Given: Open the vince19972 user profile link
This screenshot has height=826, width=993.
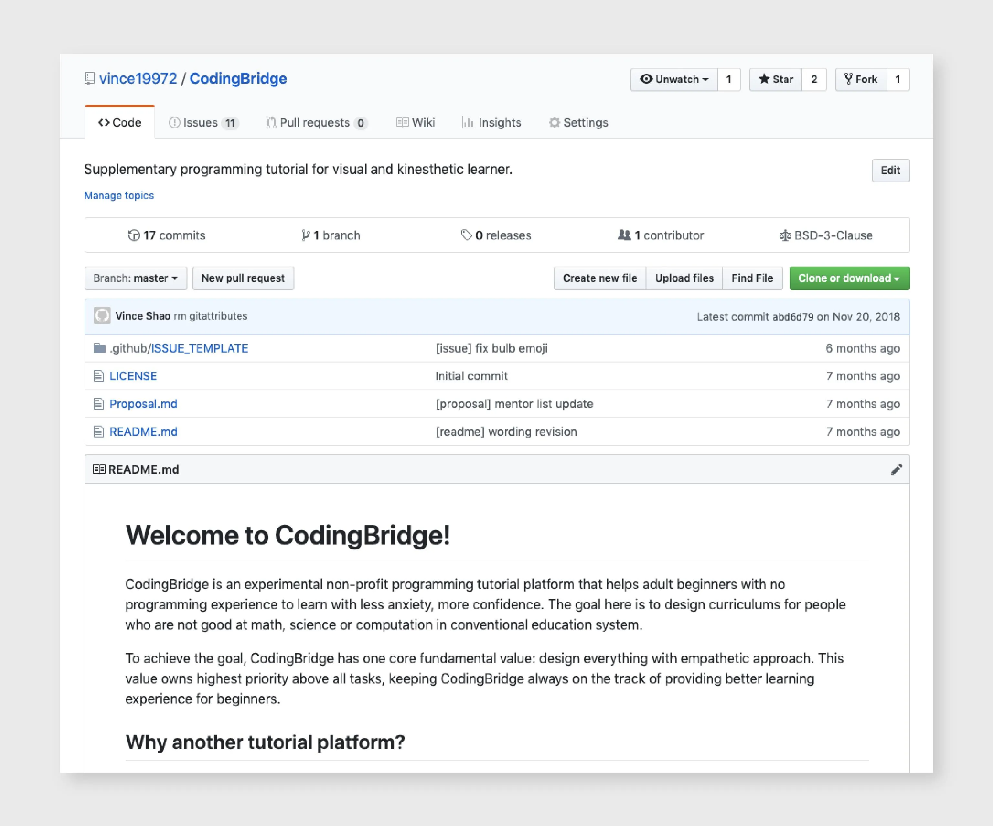Looking at the screenshot, I should click(x=138, y=79).
